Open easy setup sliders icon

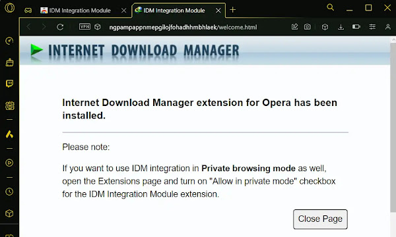pyautogui.click(x=372, y=27)
